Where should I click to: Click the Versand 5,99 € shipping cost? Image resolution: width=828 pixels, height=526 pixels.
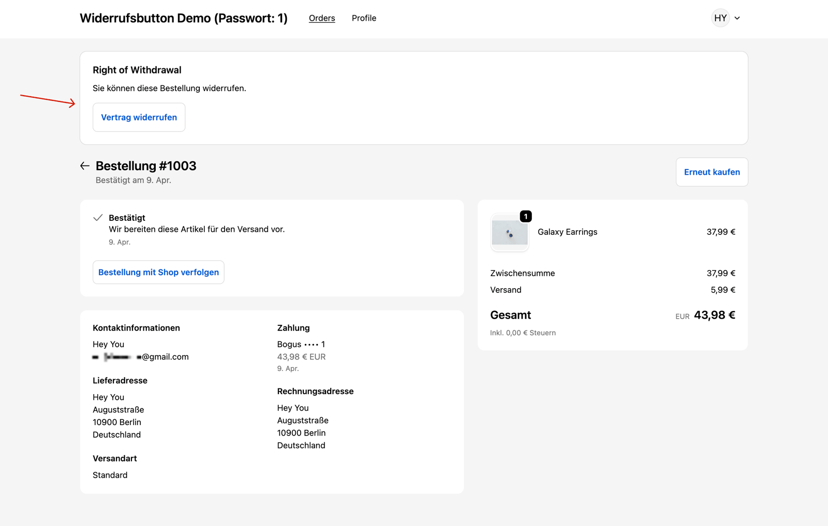722,290
